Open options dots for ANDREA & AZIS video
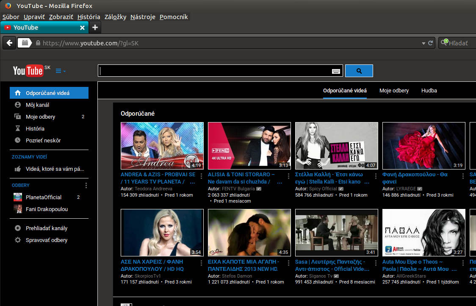The height and width of the screenshot is (306, 476). [x=201, y=176]
